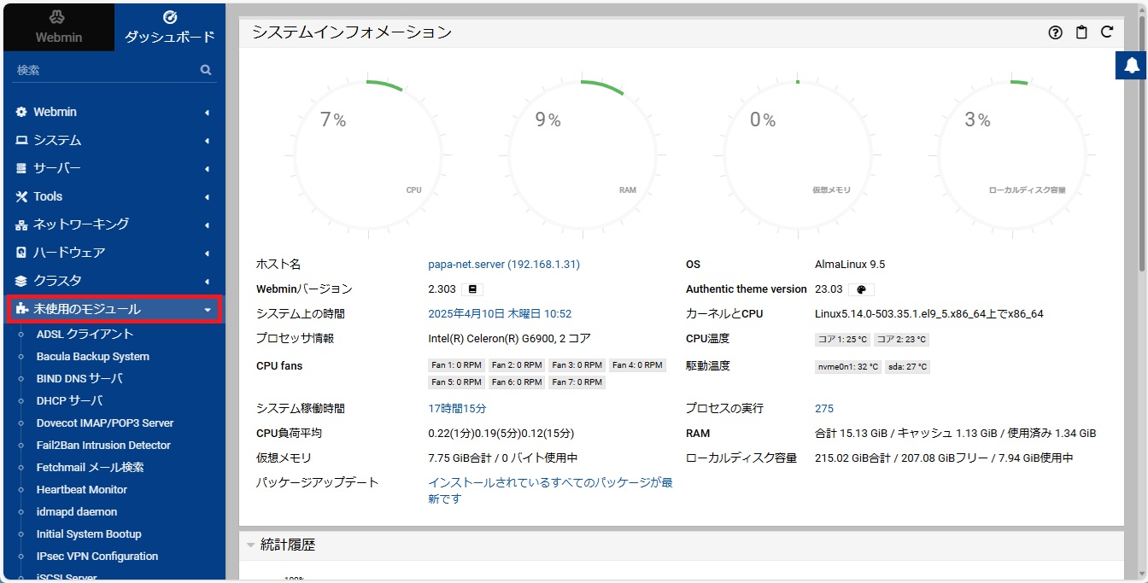The width and height of the screenshot is (1148, 583).
Task: Click the ローカルディスク容量 gauge
Action: [1011, 154]
